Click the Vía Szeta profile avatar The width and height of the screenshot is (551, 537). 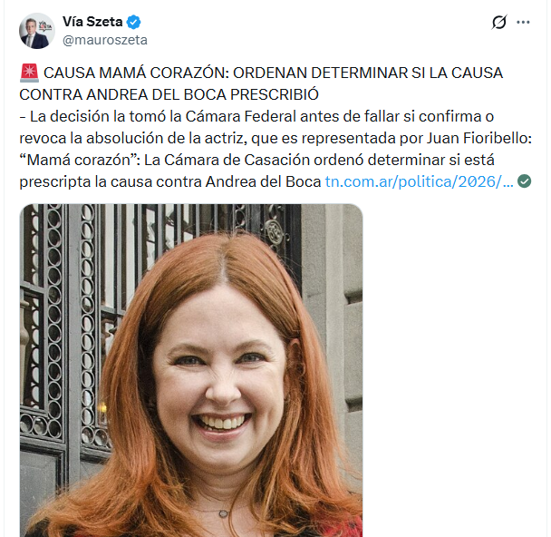click(x=37, y=31)
